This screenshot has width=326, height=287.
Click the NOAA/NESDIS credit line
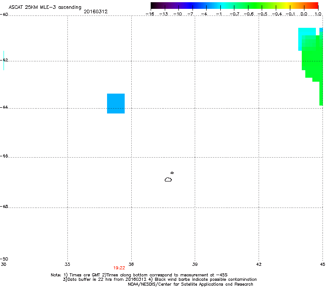(190, 284)
